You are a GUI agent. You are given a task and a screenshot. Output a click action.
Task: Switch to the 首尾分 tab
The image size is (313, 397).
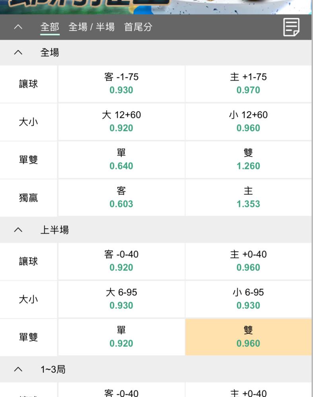click(x=138, y=27)
